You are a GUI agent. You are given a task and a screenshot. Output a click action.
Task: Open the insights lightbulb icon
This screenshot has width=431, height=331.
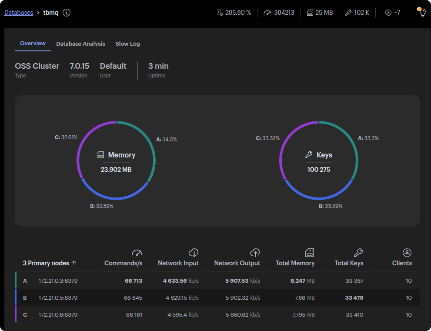pos(421,12)
